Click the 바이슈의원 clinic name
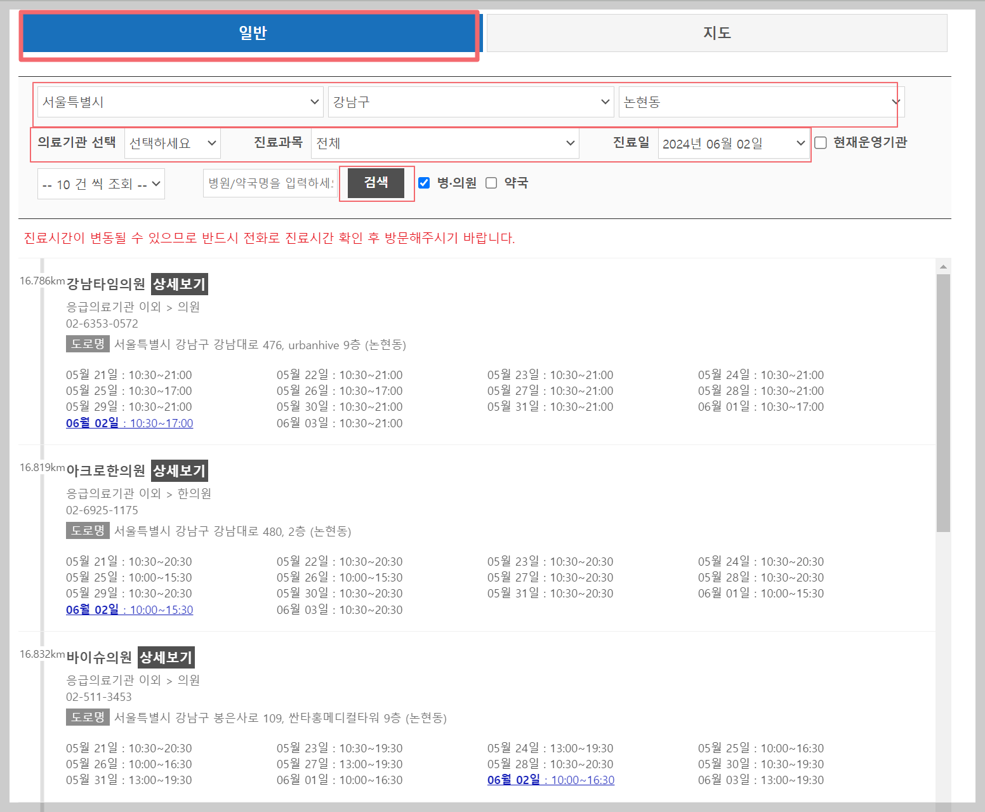 [x=99, y=657]
